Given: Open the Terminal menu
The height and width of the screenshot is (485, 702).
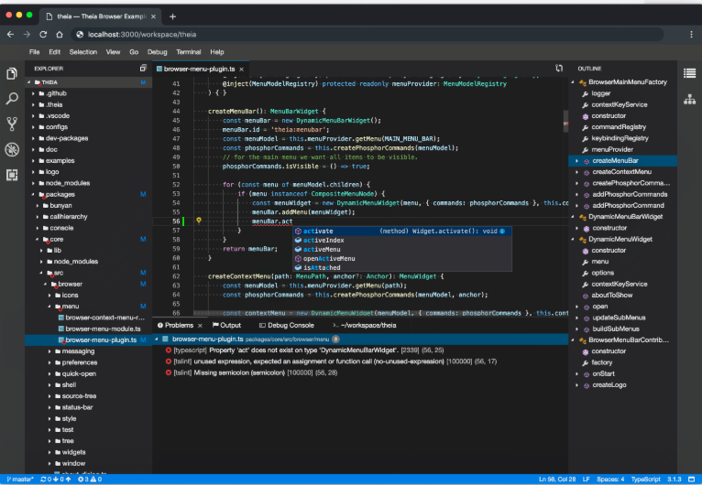Looking at the screenshot, I should point(188,52).
